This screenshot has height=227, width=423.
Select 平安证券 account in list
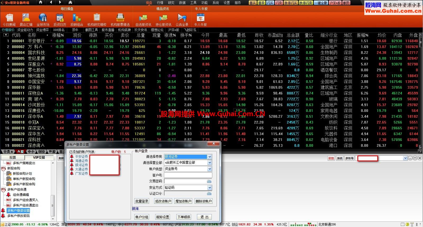point(81,157)
